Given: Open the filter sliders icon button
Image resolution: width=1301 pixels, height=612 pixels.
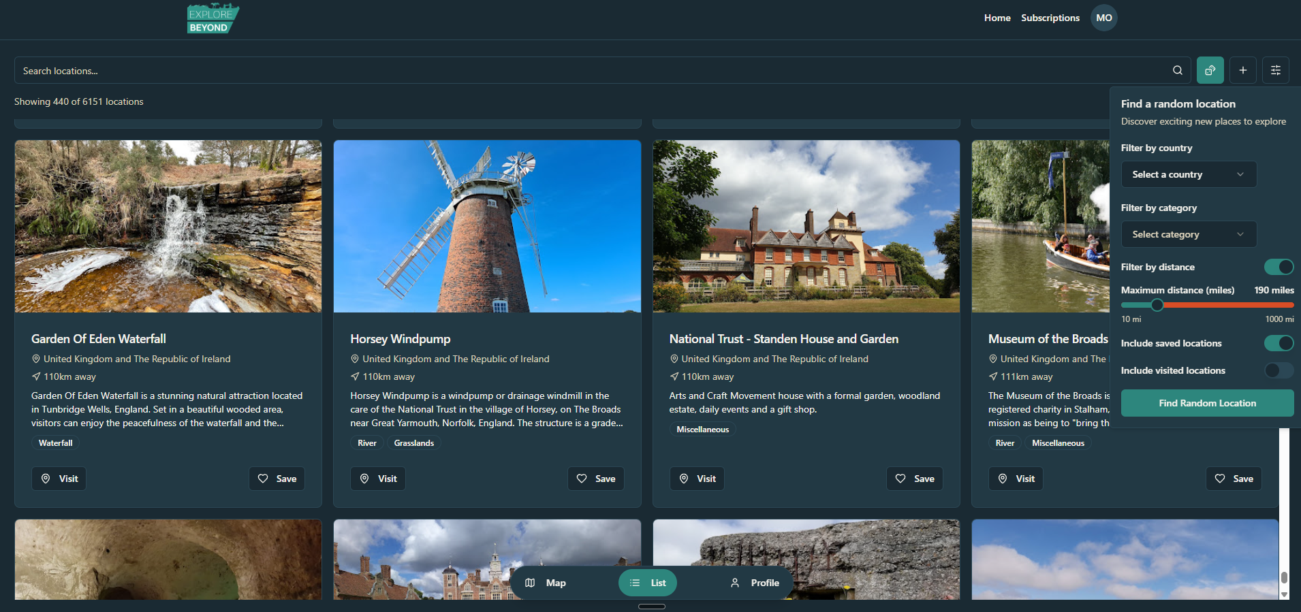Looking at the screenshot, I should click(1275, 70).
